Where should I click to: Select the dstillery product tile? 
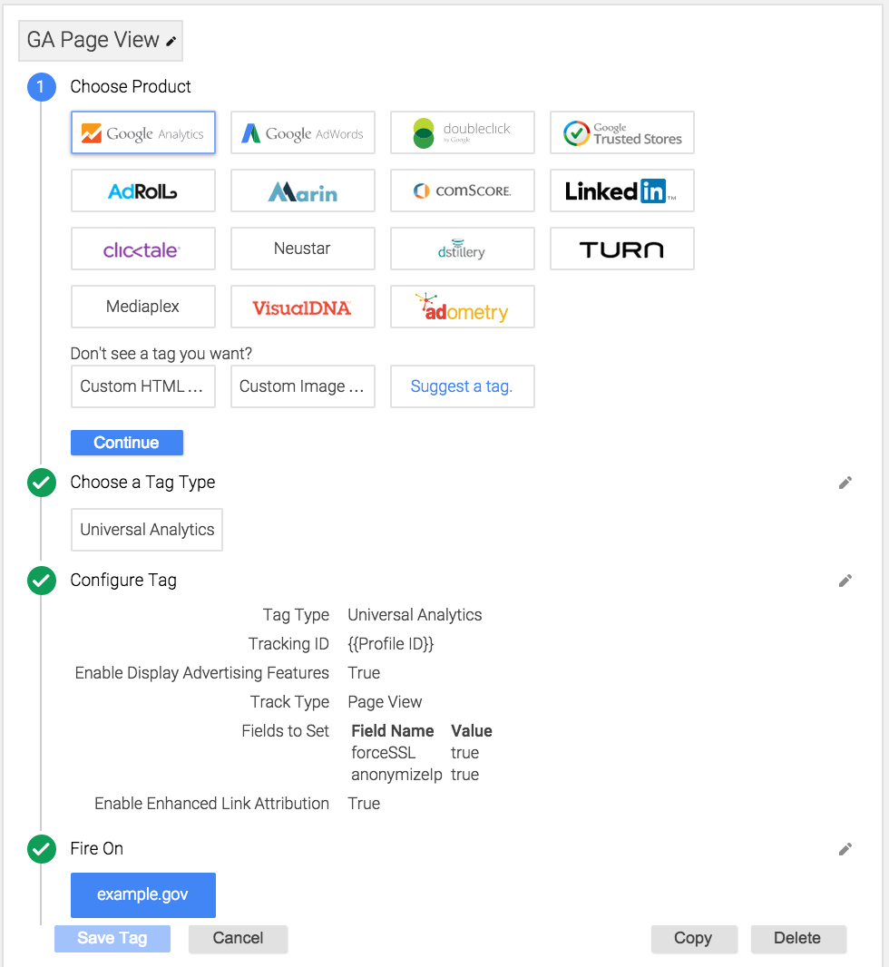[463, 249]
